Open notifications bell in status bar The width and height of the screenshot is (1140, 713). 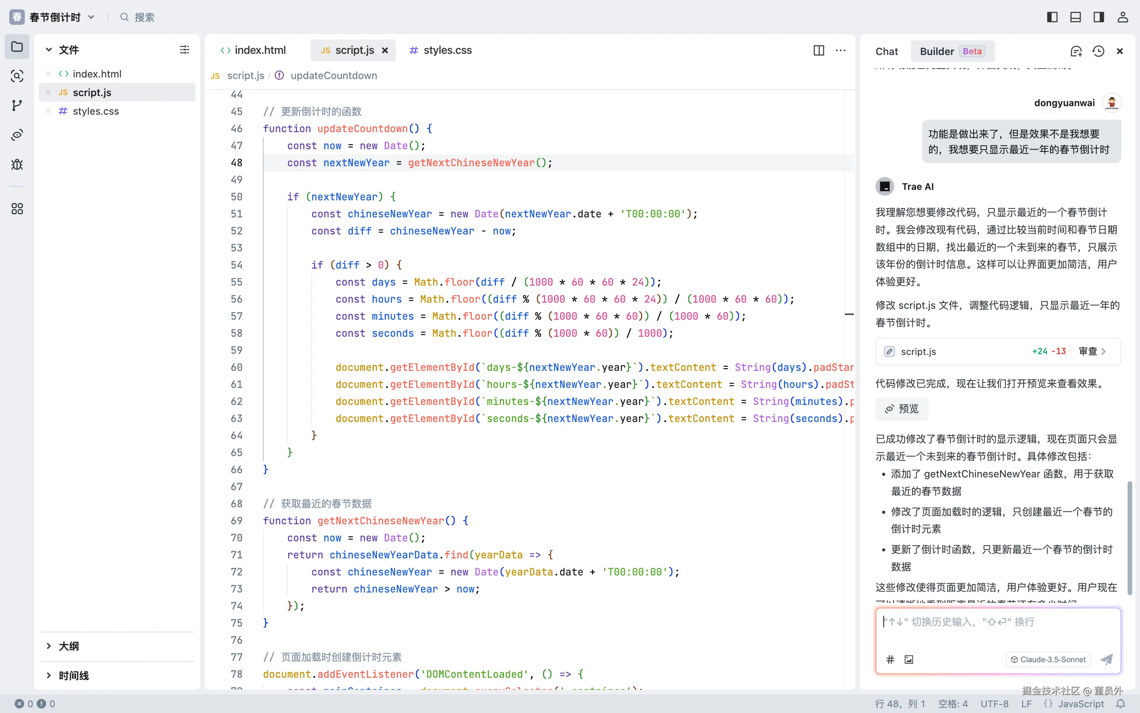point(1121,704)
